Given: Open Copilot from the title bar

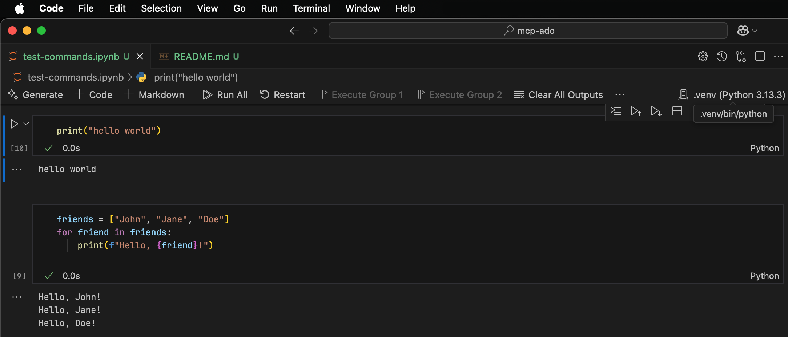Looking at the screenshot, I should click(x=743, y=31).
